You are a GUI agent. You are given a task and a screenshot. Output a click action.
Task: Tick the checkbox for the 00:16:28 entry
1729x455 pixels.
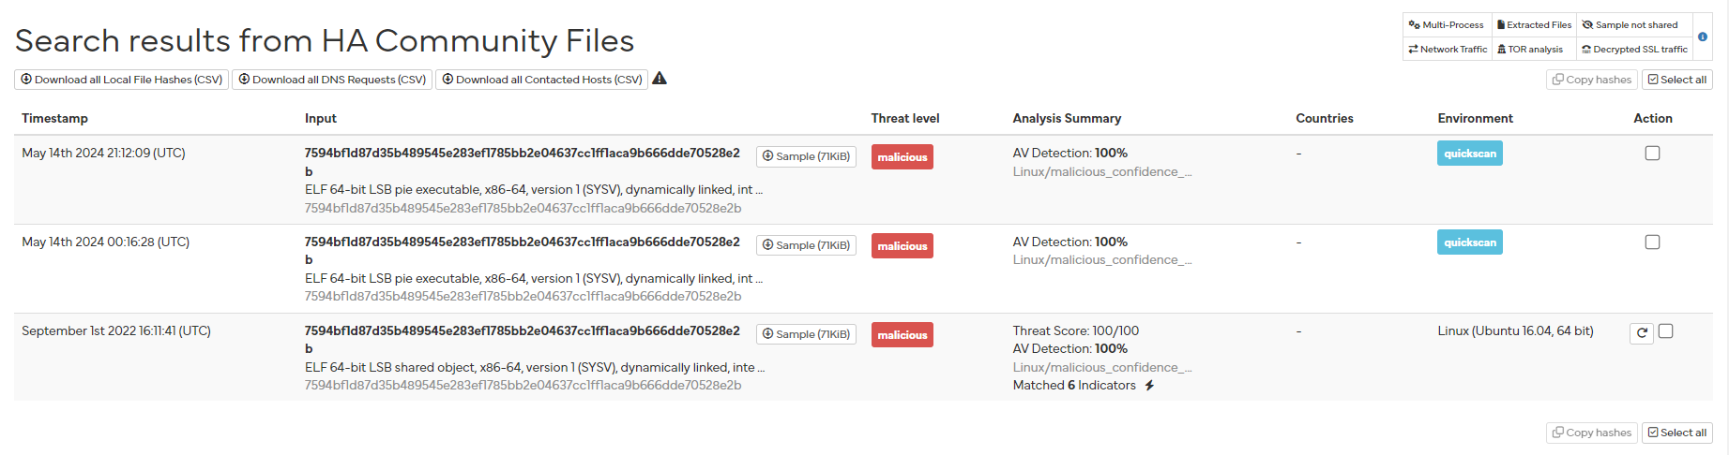tap(1653, 242)
